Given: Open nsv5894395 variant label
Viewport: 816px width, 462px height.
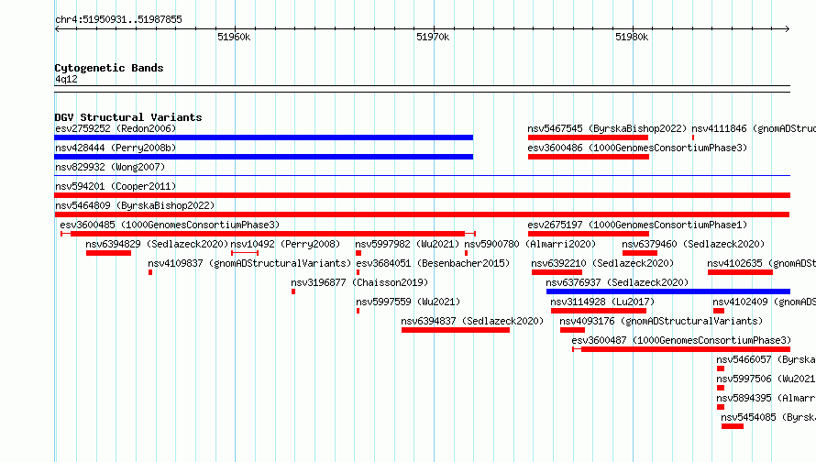Looking at the screenshot, I should [x=766, y=398].
